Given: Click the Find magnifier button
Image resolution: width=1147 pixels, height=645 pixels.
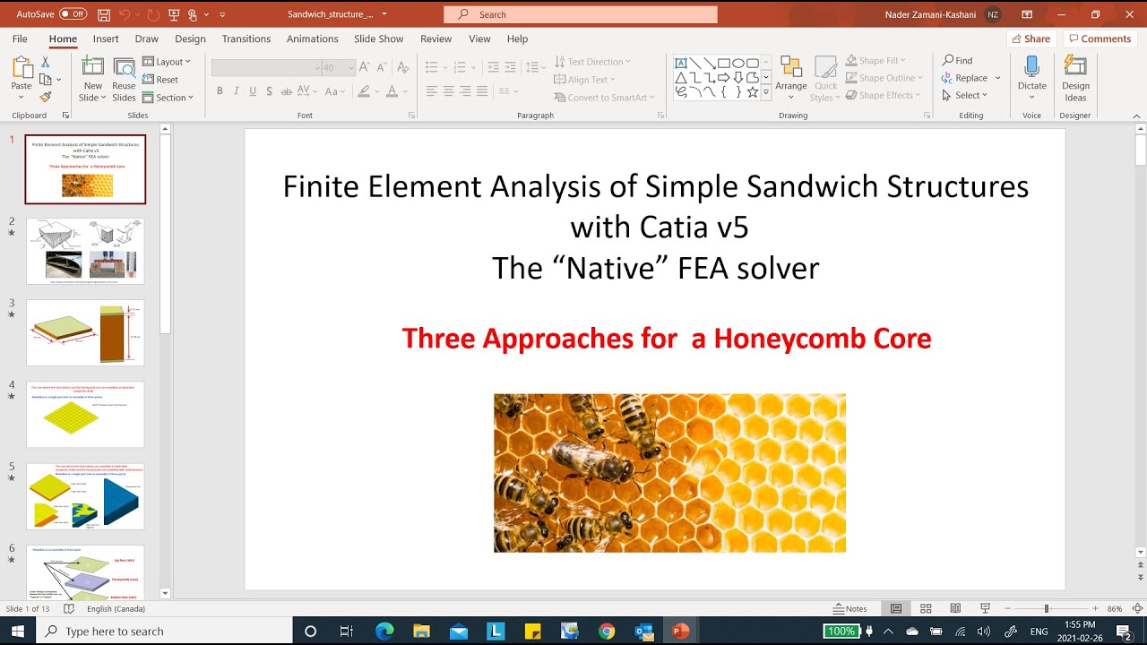Looking at the screenshot, I should pos(957,60).
